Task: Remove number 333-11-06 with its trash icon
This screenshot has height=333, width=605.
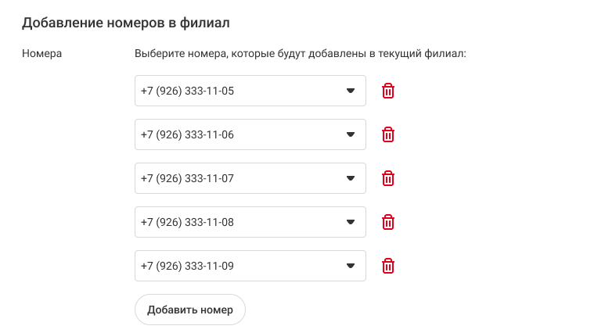Action: [x=387, y=134]
